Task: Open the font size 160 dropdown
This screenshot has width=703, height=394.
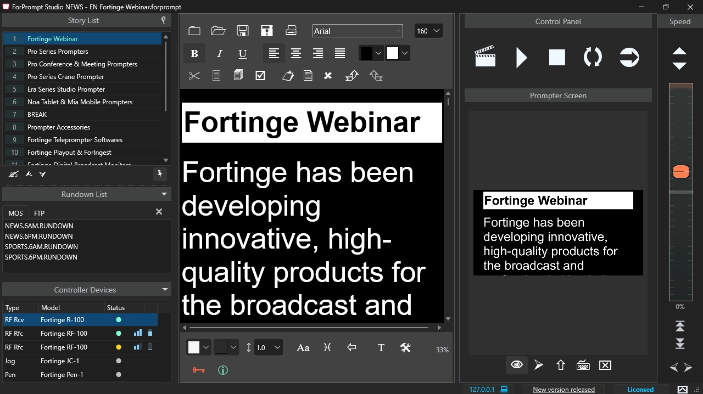Action: pyautogui.click(x=428, y=31)
